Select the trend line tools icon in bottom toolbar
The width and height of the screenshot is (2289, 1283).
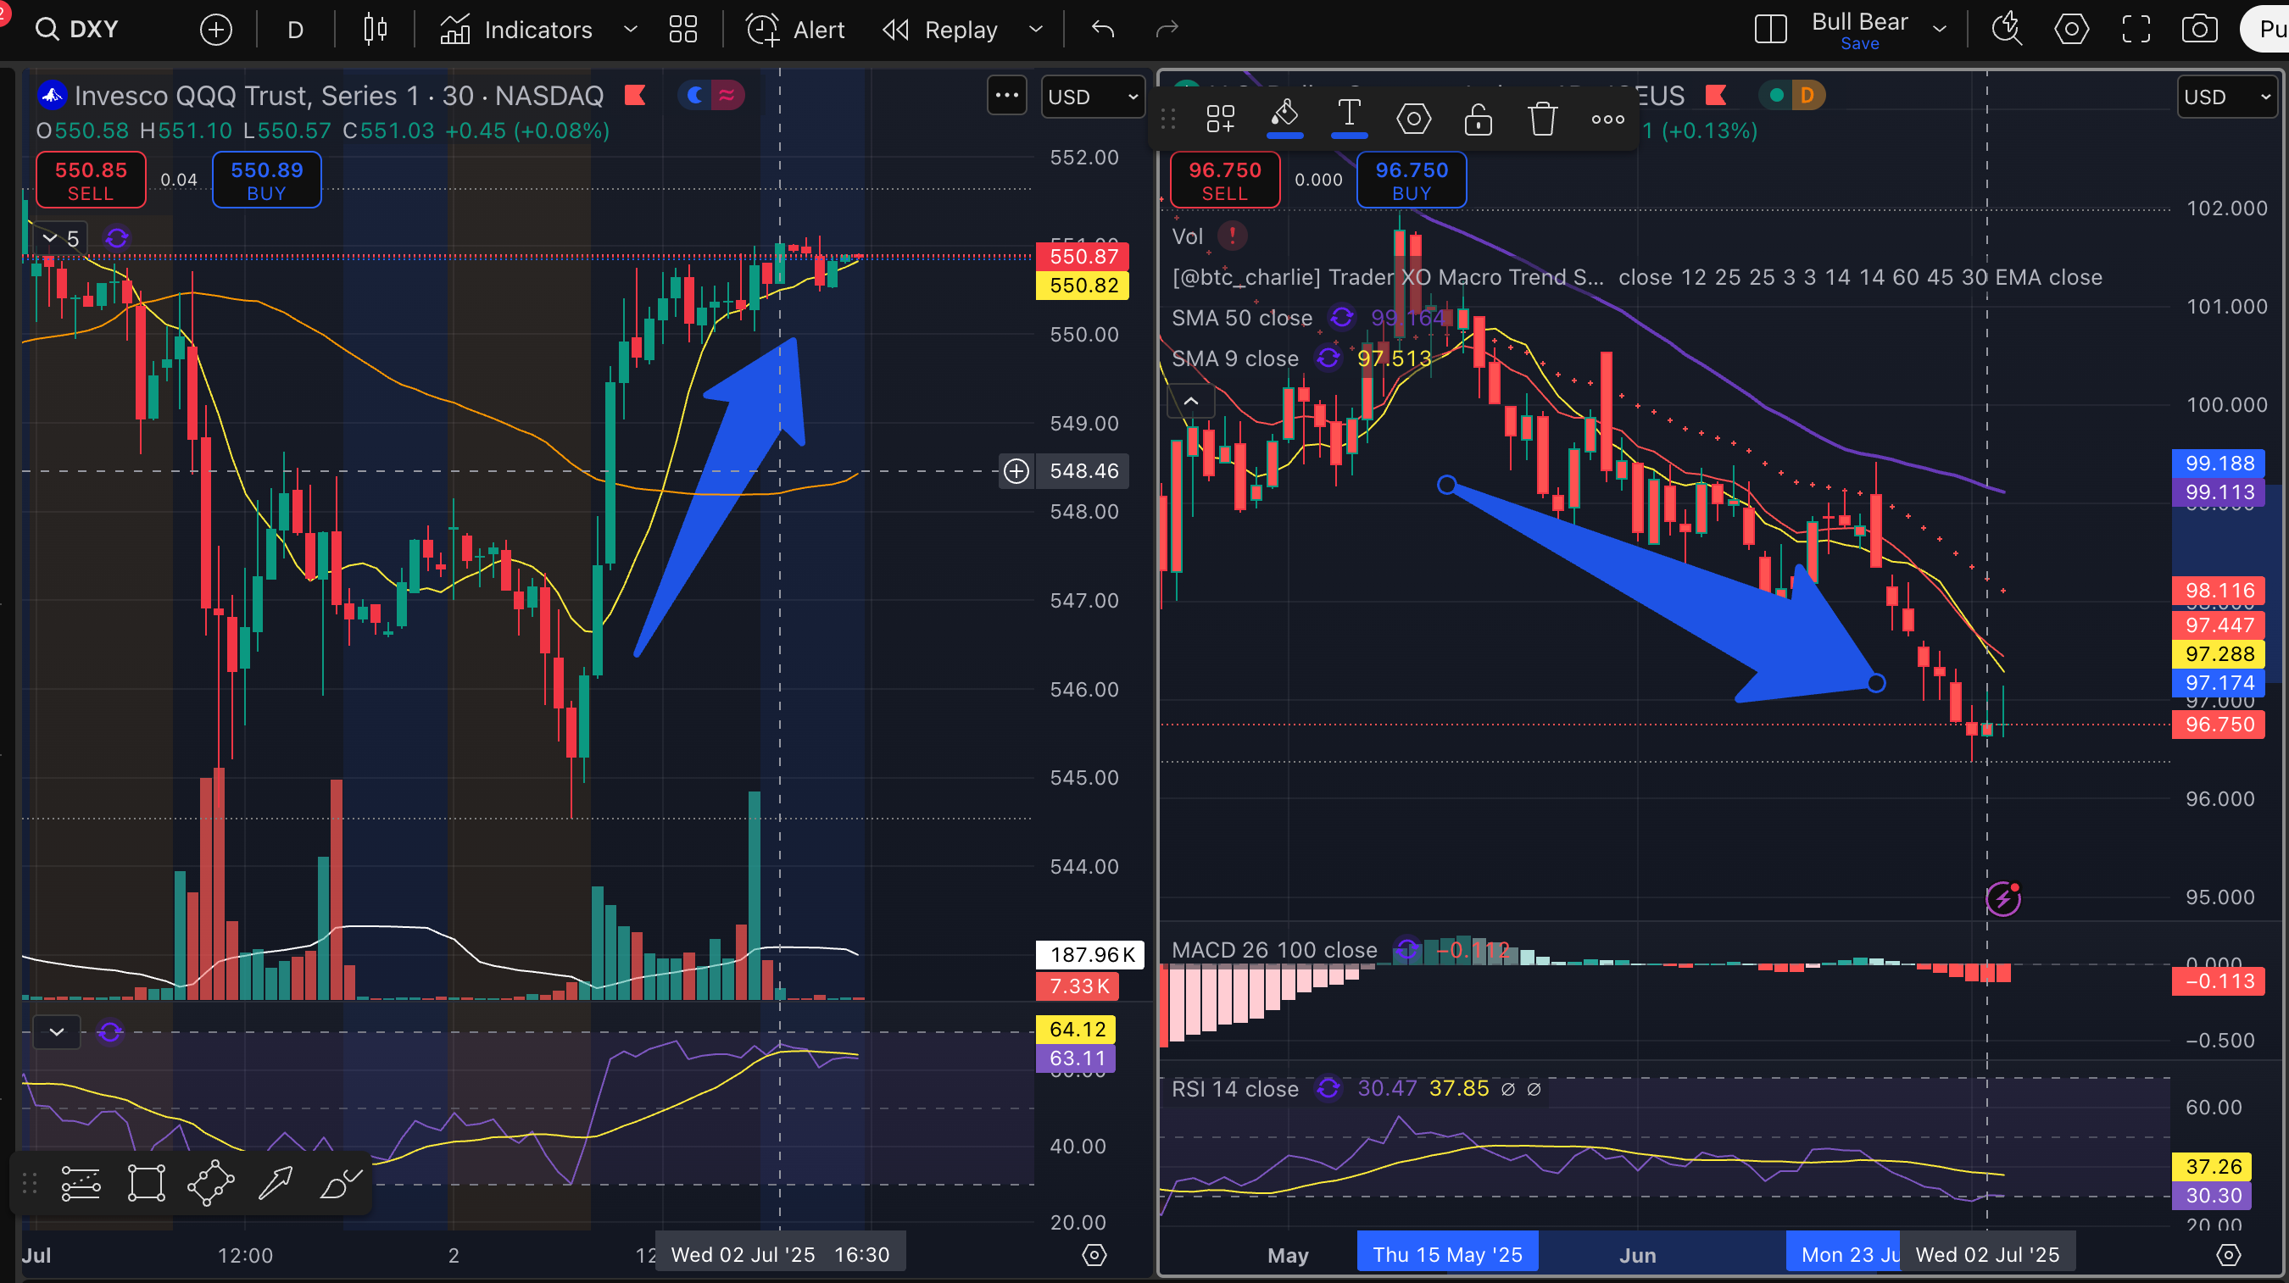point(81,1184)
